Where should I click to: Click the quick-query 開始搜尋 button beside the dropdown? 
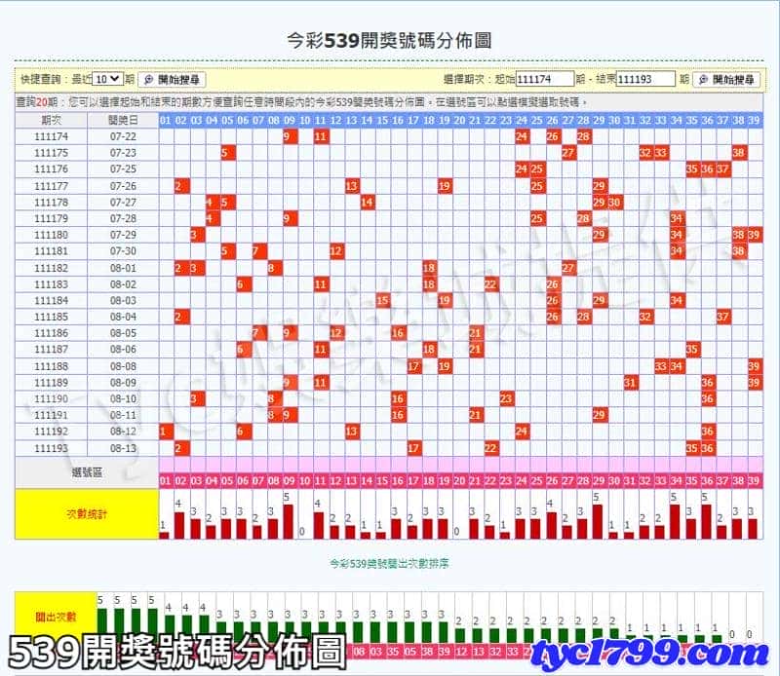pos(172,80)
